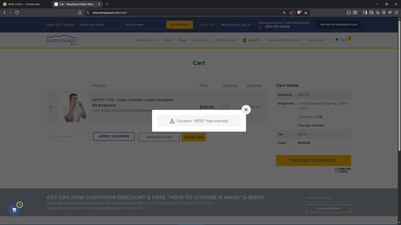Go forward in browser history
The width and height of the screenshot is (401, 225).
pyautogui.click(x=11, y=13)
